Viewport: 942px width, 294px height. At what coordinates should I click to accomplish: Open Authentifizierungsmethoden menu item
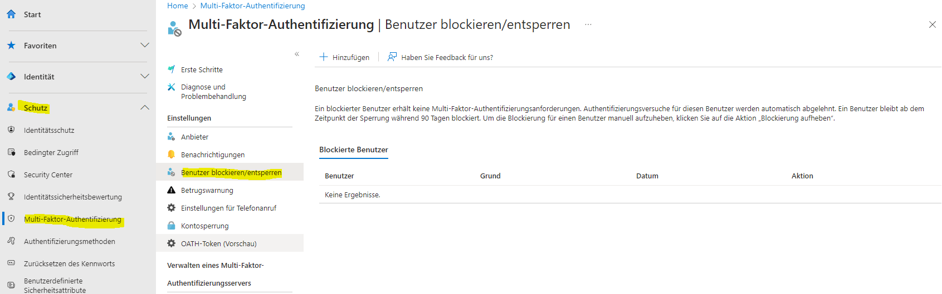point(70,241)
